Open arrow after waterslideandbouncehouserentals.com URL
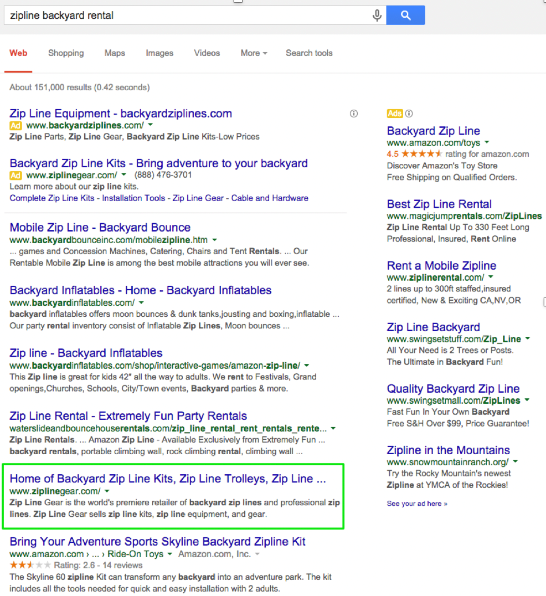Viewport: 546px width, 596px height. pyautogui.click(x=333, y=428)
